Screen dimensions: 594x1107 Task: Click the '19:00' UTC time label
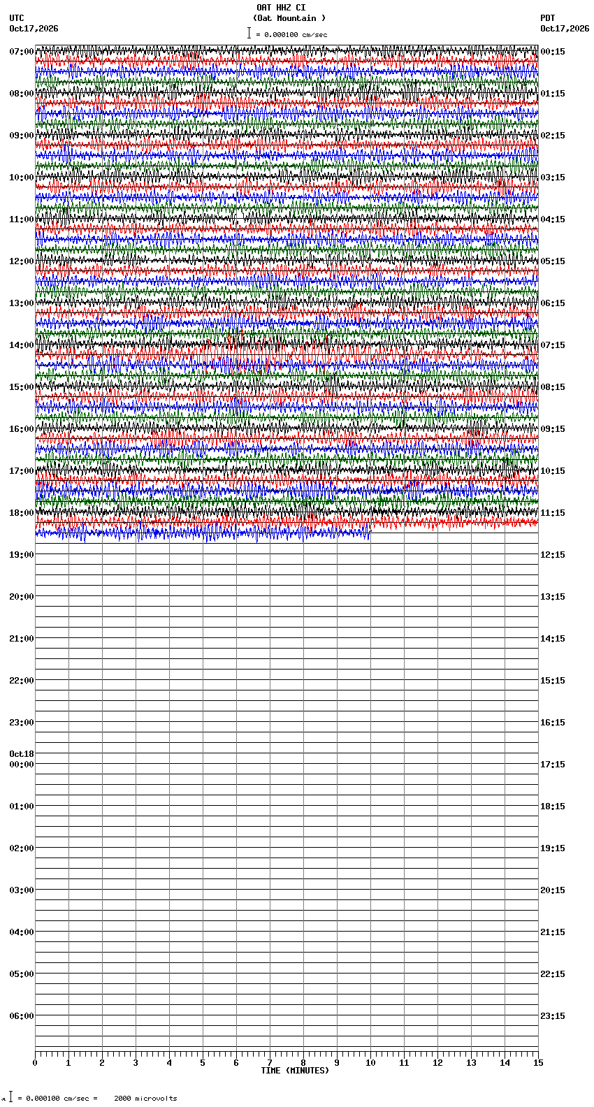pyautogui.click(x=22, y=555)
